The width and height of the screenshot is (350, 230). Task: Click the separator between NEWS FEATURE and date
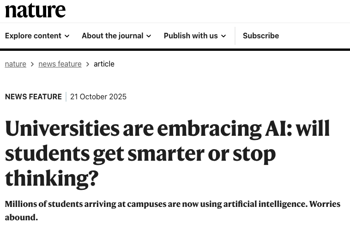(66, 97)
